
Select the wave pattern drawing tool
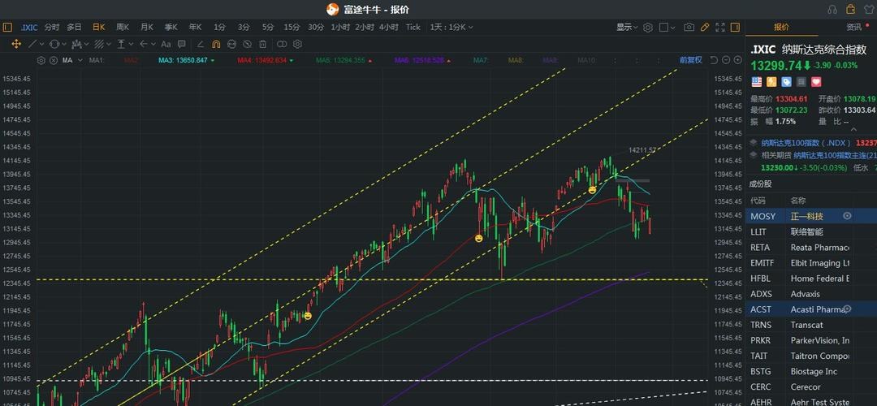coord(76,44)
